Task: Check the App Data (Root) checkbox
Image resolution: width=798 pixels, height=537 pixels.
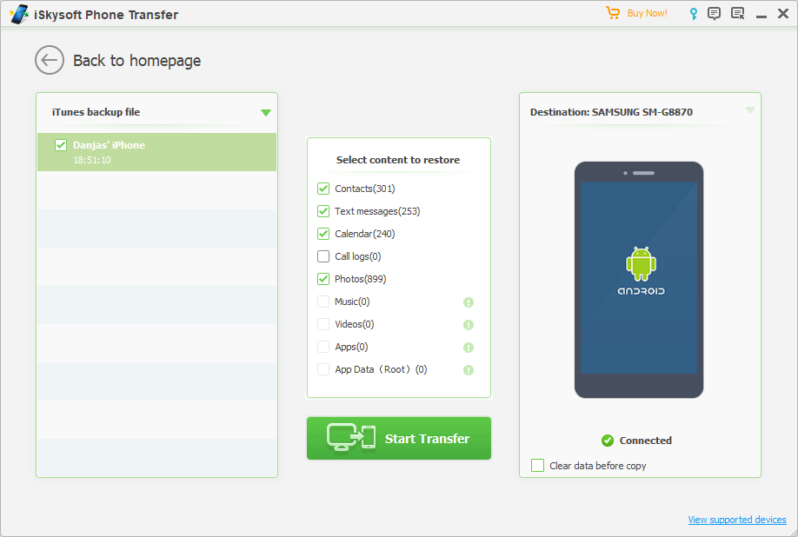Action: click(x=323, y=369)
